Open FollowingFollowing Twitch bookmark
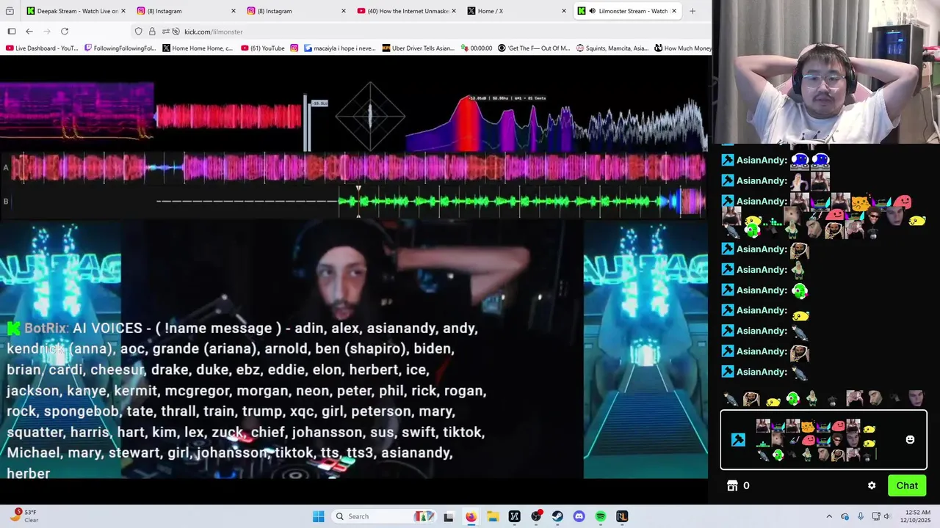The height and width of the screenshot is (528, 940). pos(120,48)
